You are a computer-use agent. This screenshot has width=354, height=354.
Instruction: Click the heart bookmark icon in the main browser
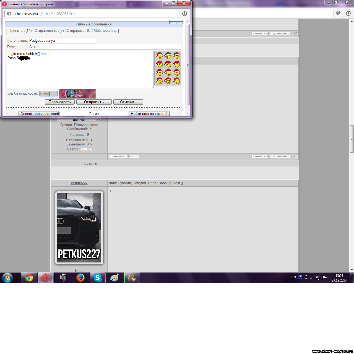tap(338, 13)
